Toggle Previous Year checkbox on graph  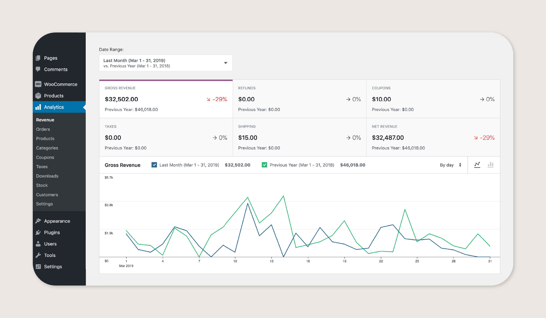tap(264, 165)
